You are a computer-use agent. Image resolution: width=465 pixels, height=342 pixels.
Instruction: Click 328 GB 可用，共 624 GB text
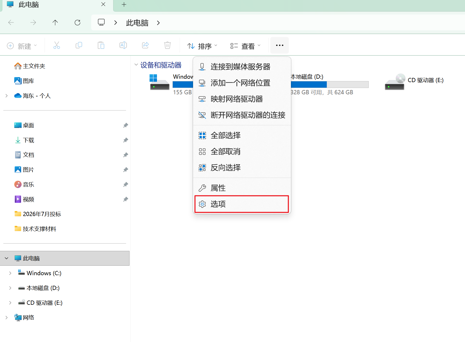(322, 92)
